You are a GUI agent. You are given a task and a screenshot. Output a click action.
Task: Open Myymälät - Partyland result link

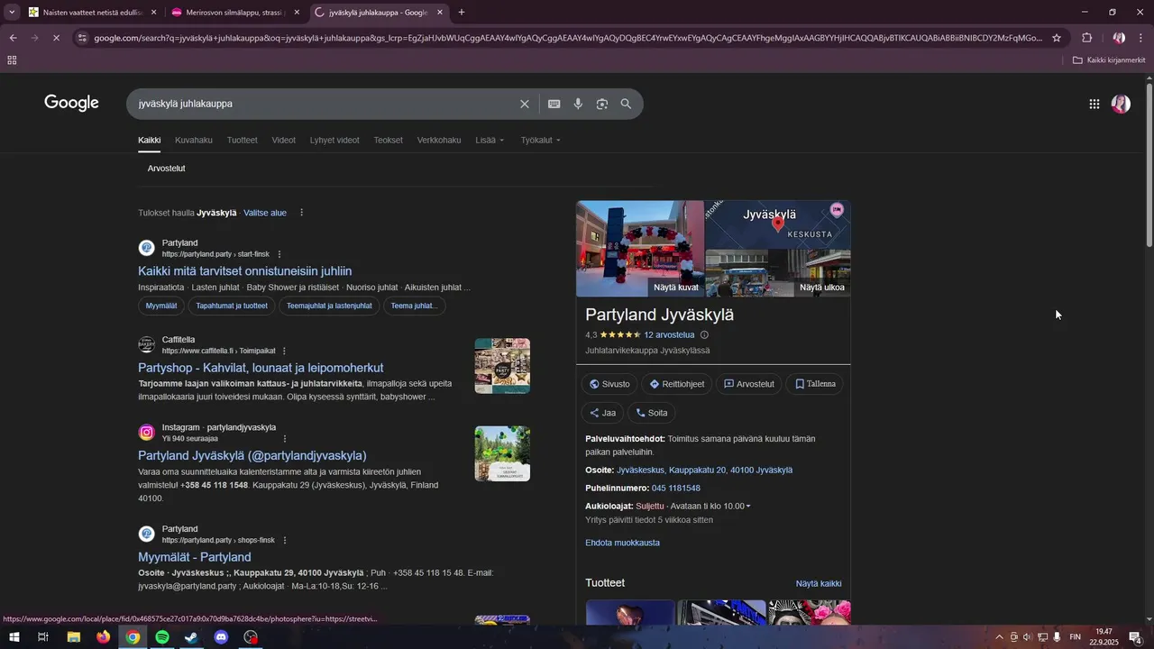(195, 557)
